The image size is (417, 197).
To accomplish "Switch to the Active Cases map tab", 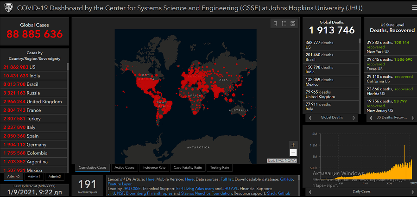I will tap(124, 167).
